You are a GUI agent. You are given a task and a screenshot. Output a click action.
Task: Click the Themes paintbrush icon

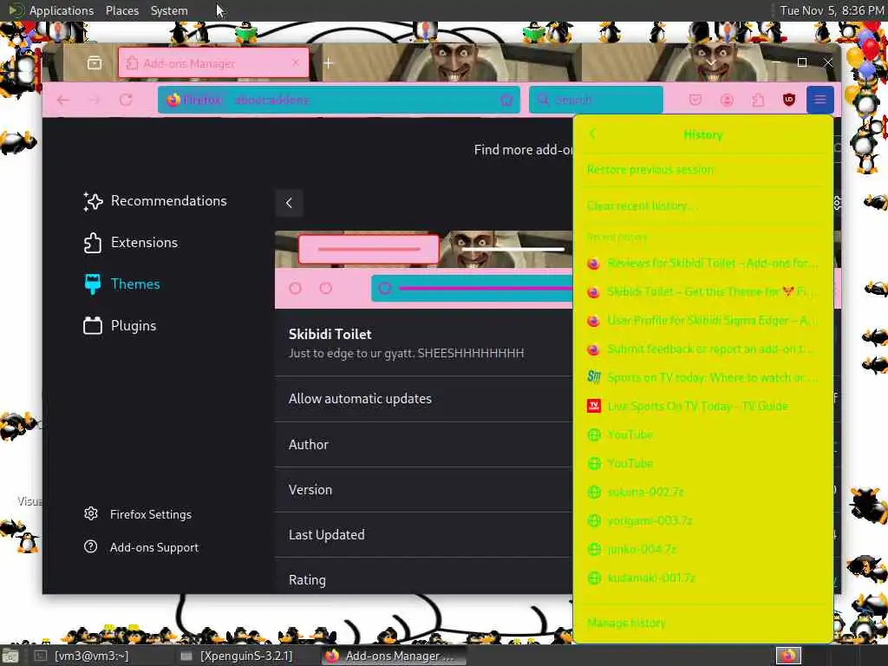(x=92, y=284)
